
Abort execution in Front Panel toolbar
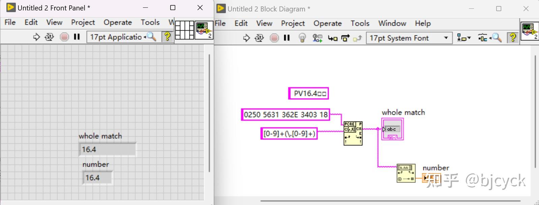(64, 37)
